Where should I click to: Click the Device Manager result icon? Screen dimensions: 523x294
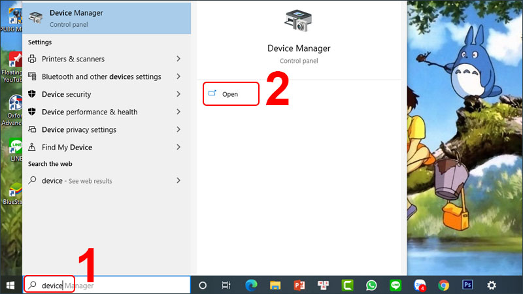tap(36, 17)
